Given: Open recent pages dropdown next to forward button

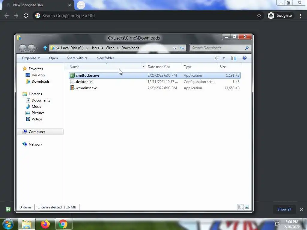Looking at the screenshot, I should pos(37,48).
